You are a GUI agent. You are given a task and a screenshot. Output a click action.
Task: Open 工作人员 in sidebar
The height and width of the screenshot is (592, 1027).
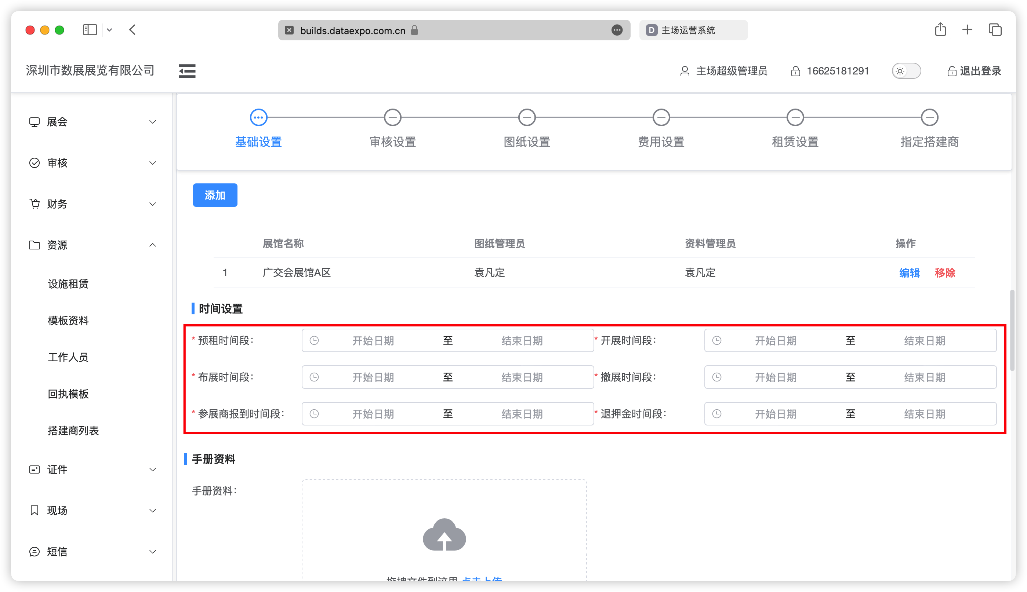(68, 357)
